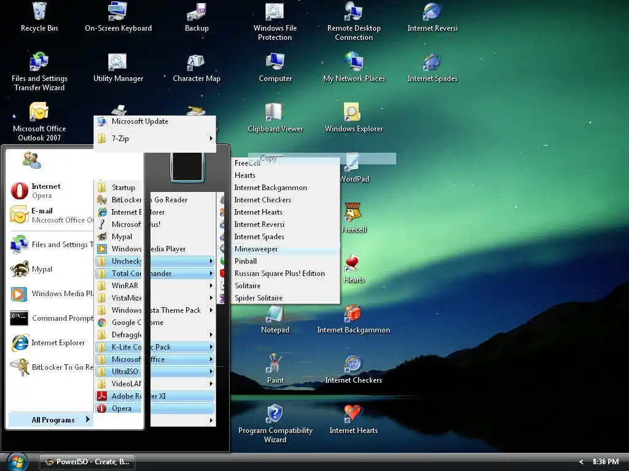Screen dimensions: 629x471
Task: Expand the All Programs arrow
Action: pyautogui.click(x=87, y=419)
